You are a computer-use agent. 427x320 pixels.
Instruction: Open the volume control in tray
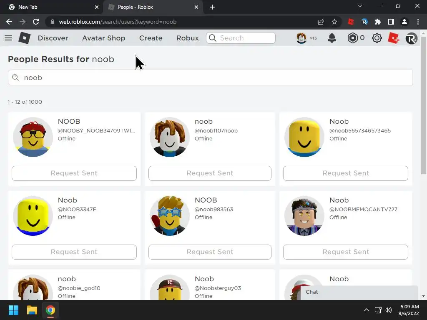pos(388,310)
